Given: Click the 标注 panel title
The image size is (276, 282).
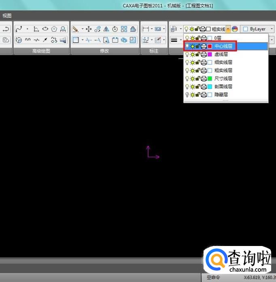Looking at the screenshot, I should pyautogui.click(x=154, y=51).
